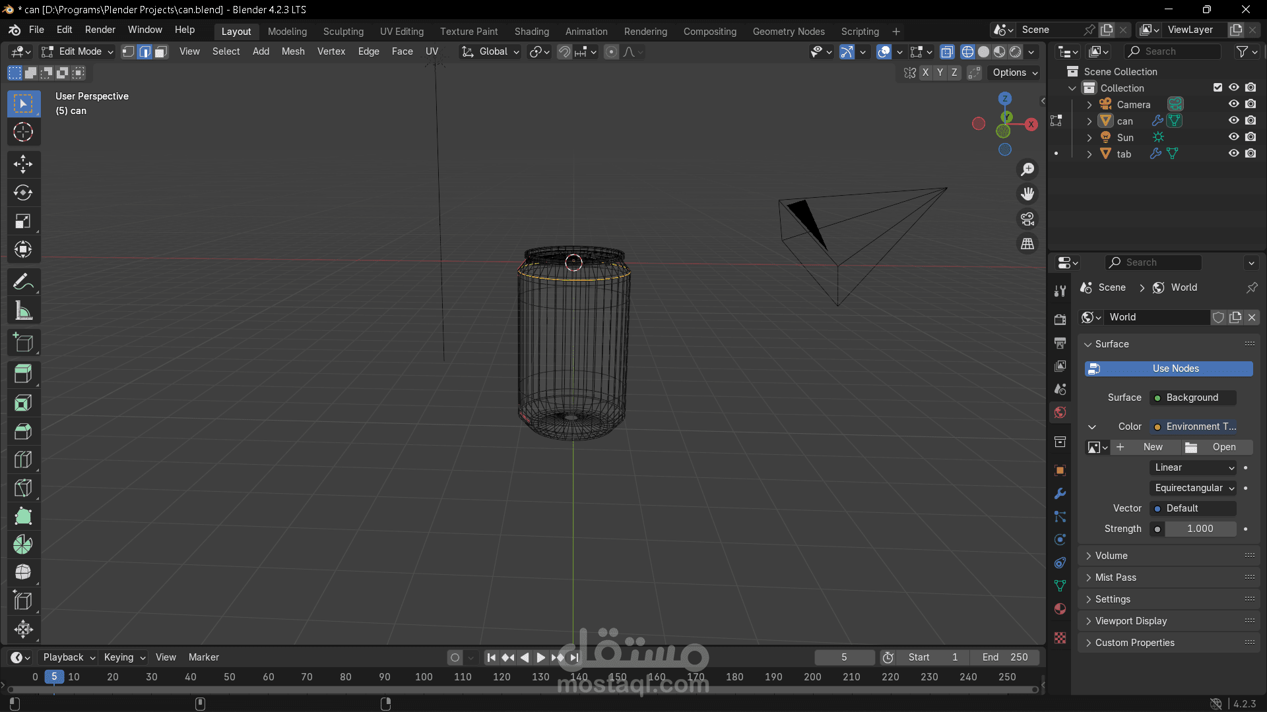
Task: Disable rendering for the can object
Action: click(1251, 121)
